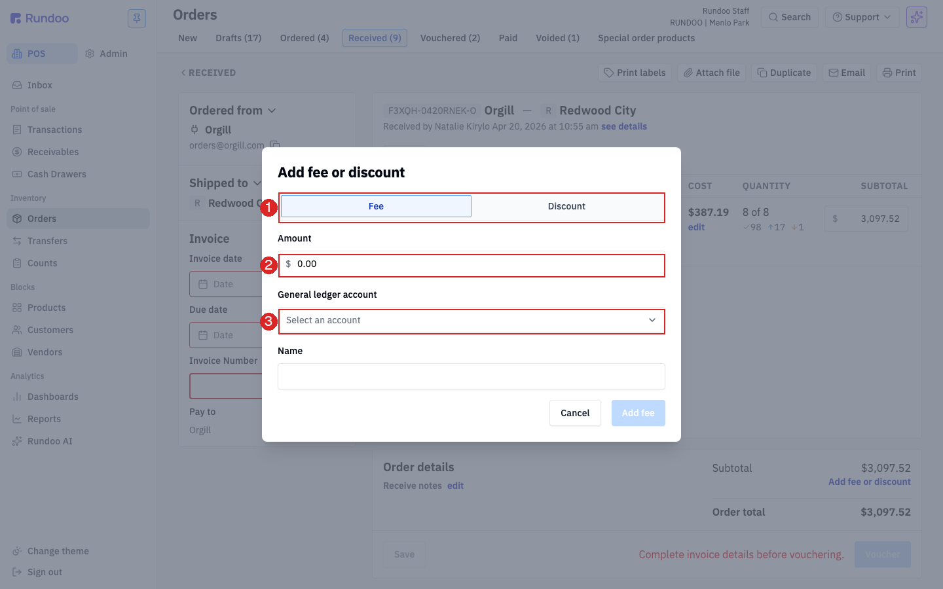Open Transfers page

[78, 241]
